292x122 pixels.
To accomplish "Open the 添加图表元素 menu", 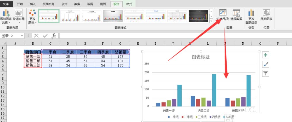I will point(6,17).
